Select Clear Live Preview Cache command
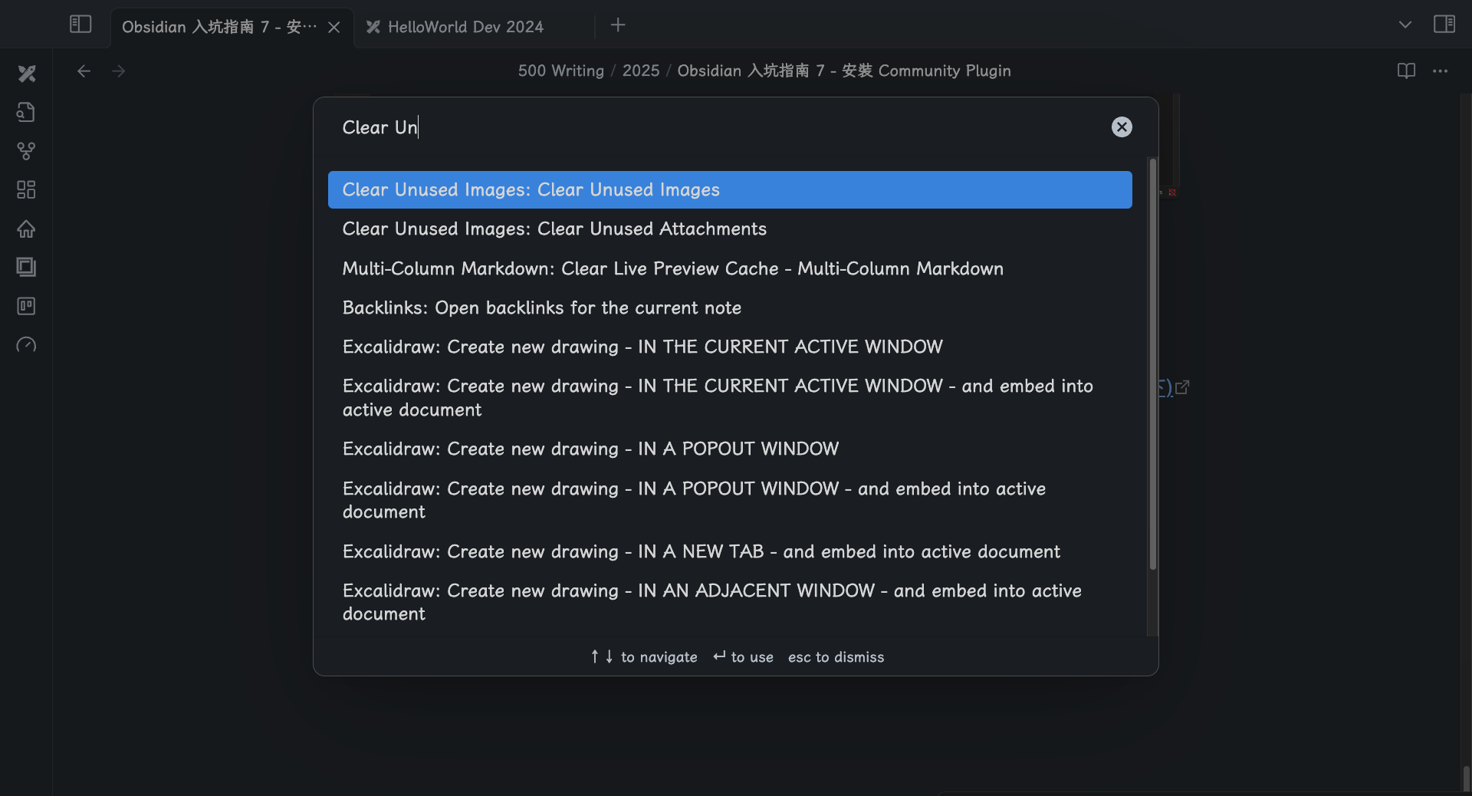 730,268
